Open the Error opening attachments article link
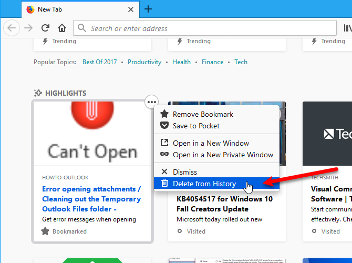This screenshot has width=352, height=263. (91, 199)
